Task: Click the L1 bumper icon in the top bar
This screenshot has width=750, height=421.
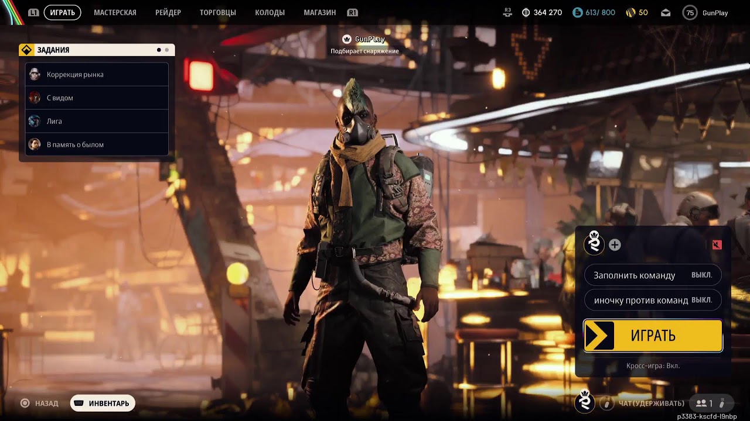Action: (x=34, y=12)
